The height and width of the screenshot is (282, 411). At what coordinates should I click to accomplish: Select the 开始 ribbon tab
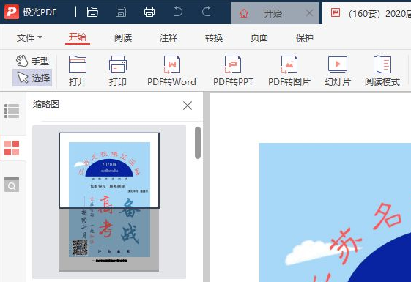pos(78,37)
